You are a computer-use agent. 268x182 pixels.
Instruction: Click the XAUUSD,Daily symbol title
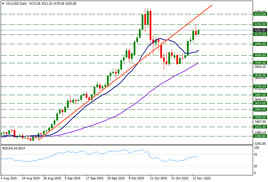17,4
